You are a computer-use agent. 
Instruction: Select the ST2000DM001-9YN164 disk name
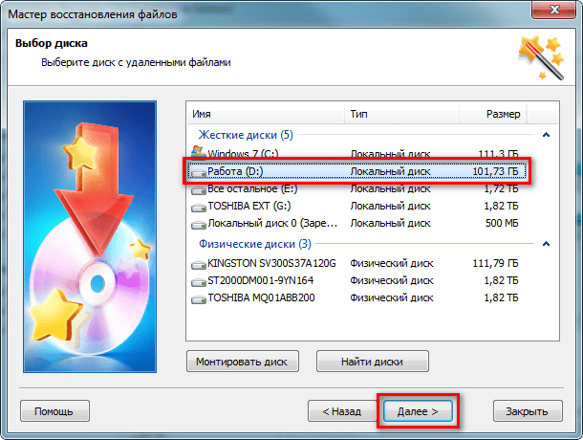tap(260, 280)
